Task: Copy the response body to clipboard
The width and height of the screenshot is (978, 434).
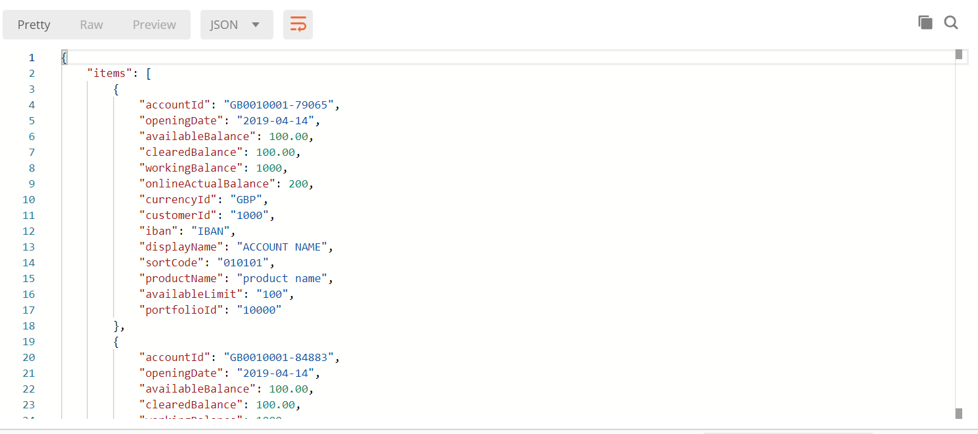Action: (x=925, y=23)
